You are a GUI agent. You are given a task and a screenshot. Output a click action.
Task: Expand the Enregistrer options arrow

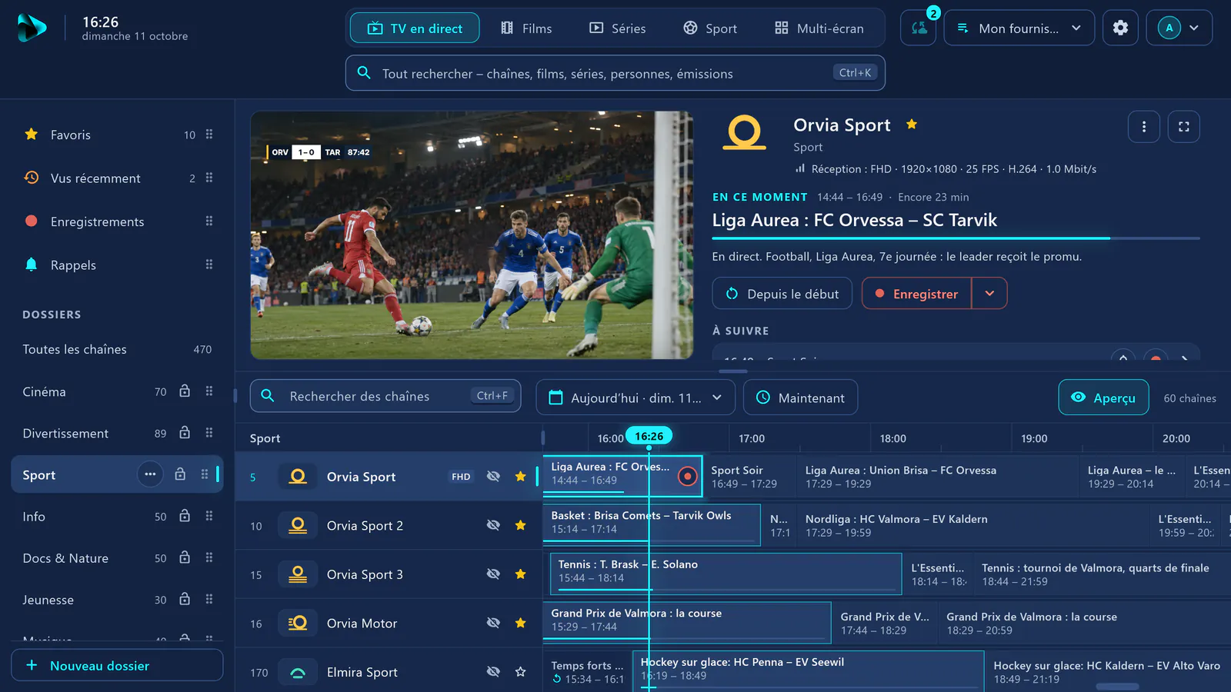pyautogui.click(x=990, y=293)
